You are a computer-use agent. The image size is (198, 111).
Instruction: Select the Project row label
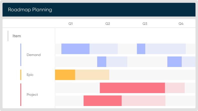pos(32,94)
